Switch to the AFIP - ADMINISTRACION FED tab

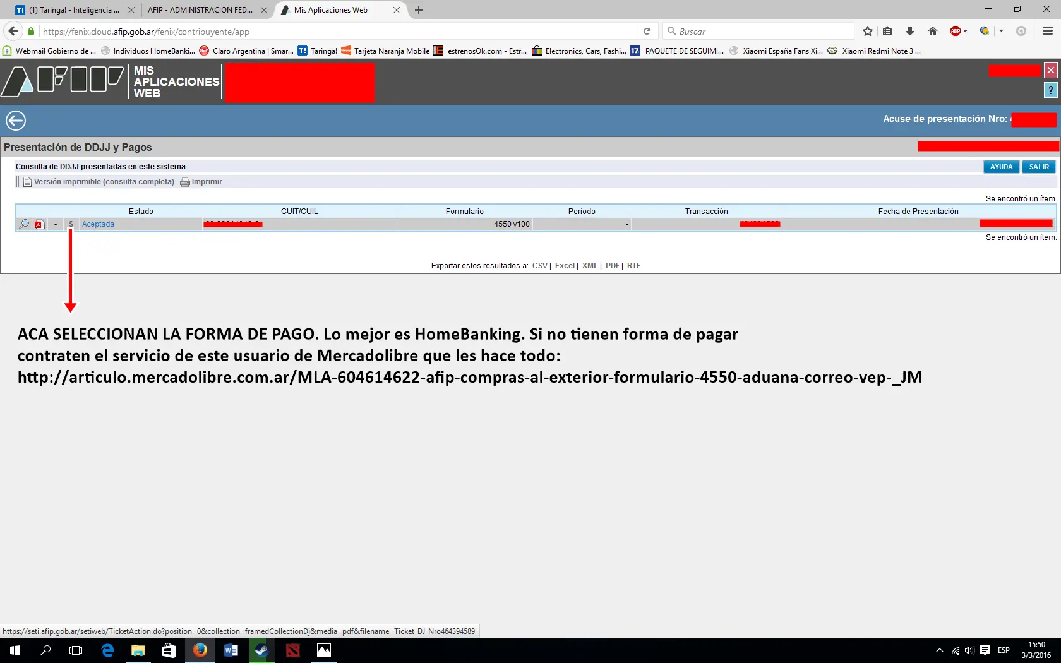[200, 10]
